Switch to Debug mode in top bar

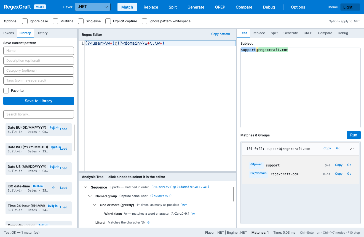pyautogui.click(x=269, y=7)
